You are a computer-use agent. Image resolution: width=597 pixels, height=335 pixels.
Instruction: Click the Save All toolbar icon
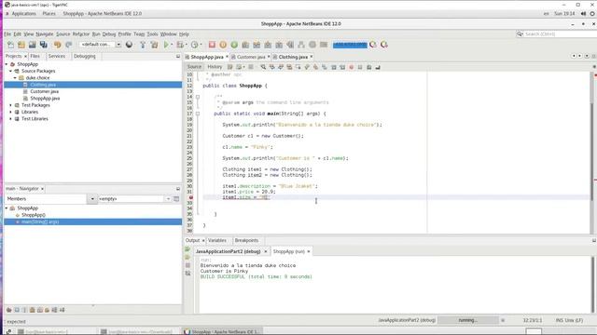click(x=44, y=45)
